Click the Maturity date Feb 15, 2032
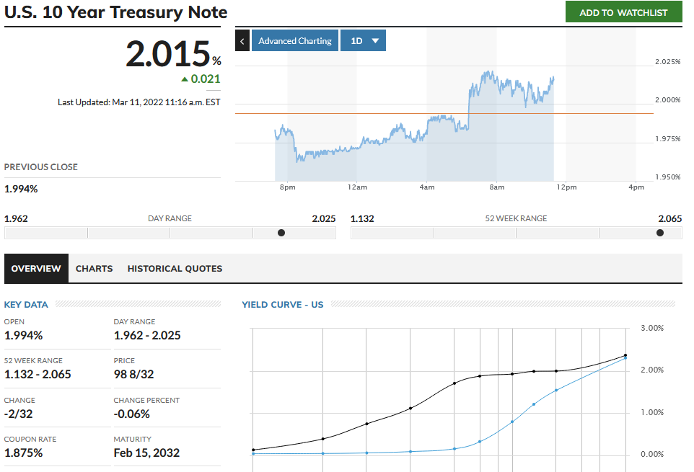Screen dimensions: 694x472 pyautogui.click(x=147, y=453)
